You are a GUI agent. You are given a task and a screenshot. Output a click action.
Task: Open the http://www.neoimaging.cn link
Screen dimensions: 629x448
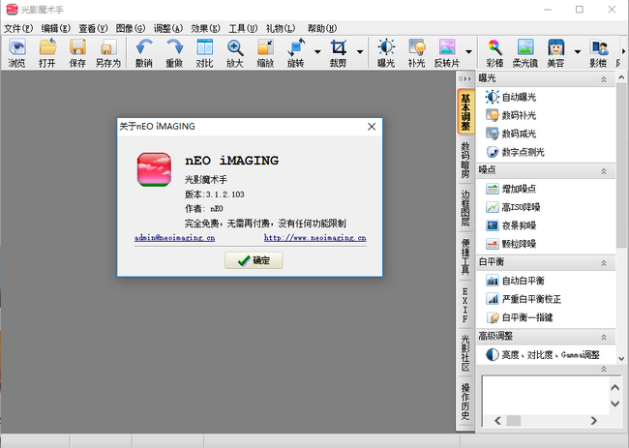pos(314,238)
